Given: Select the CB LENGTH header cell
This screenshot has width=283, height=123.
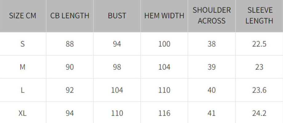Looking at the screenshot, I should point(70,16).
